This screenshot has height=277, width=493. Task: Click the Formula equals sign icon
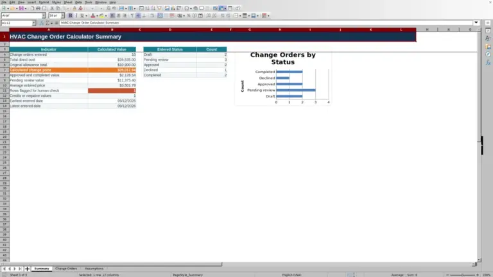pyautogui.click(x=56, y=22)
